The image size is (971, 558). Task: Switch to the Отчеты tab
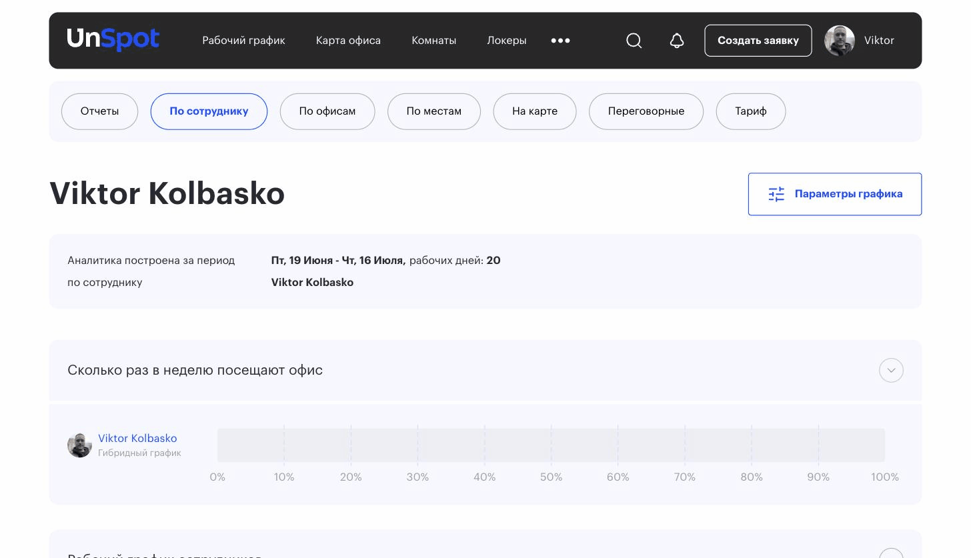(x=99, y=111)
